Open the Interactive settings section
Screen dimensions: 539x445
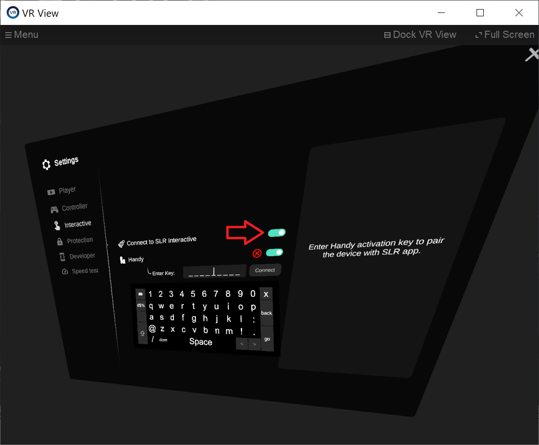pos(73,225)
